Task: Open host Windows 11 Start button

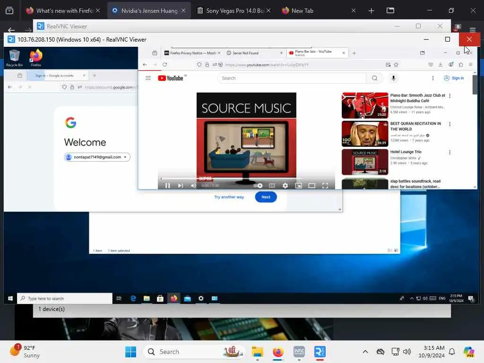Action: [131, 352]
